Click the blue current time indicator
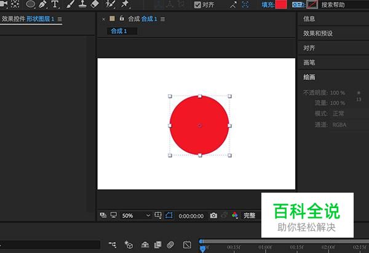This screenshot has width=369, height=253. (x=202, y=249)
